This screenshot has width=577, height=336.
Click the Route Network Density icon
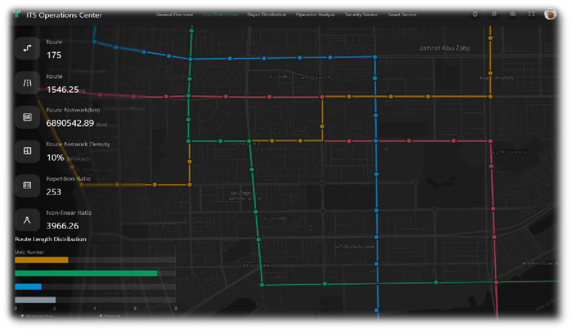pos(27,151)
